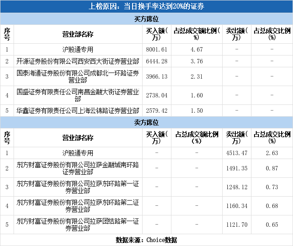Click the percentage 2.31
This screenshot has width=293, height=246.
(x=197, y=76)
